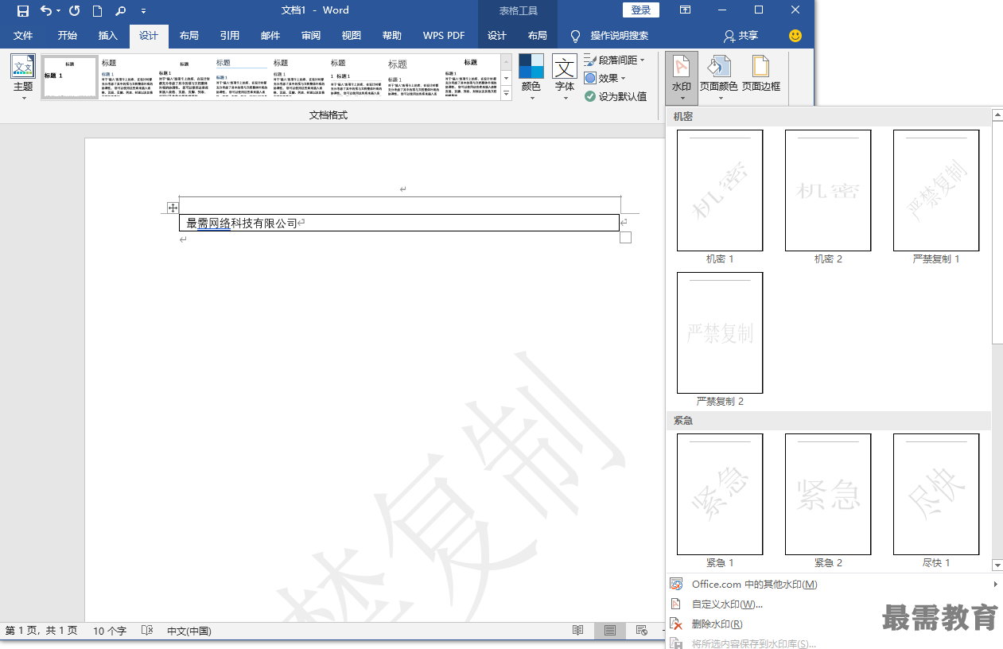Click page indicator 第 1 页, 共 1 页
The width and height of the screenshot is (1003, 649).
pyautogui.click(x=41, y=631)
